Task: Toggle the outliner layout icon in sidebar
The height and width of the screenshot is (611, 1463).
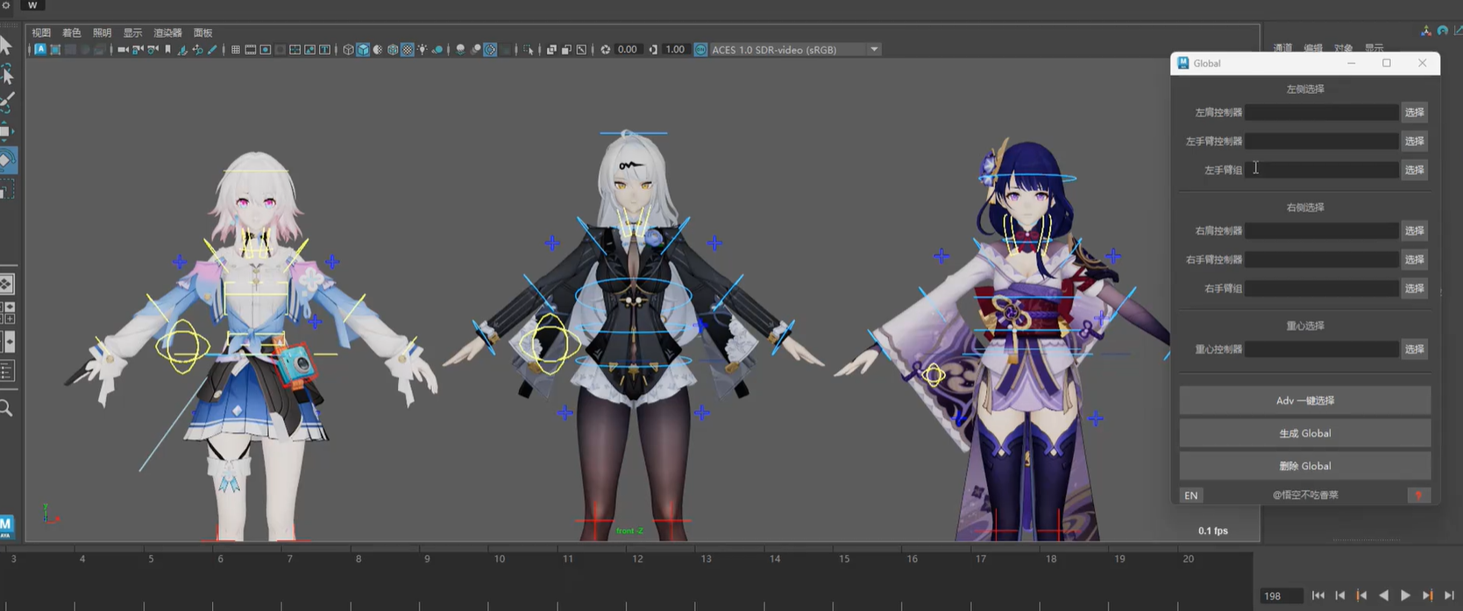Action: tap(6, 371)
